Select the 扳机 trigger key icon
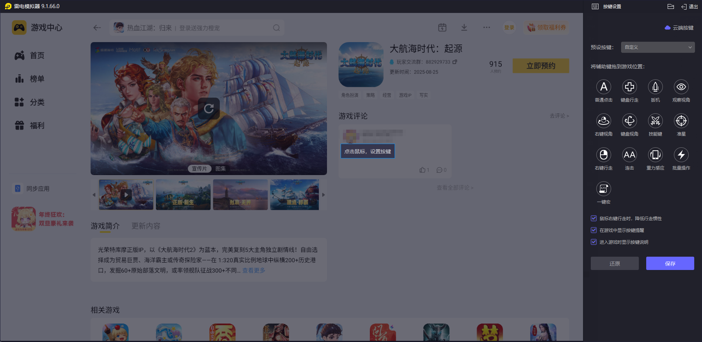Screen dimensions: 702x342 (655, 87)
